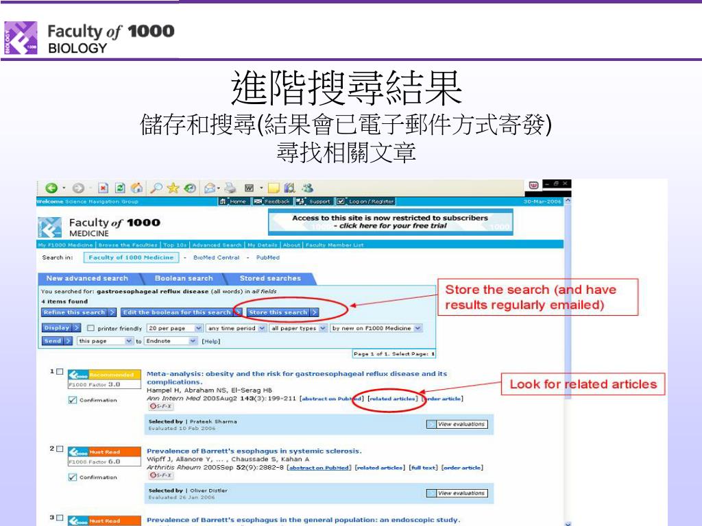Click View evaluations for Prateek Sharma selection
Viewport: 702px width, 526px height.
point(457,424)
